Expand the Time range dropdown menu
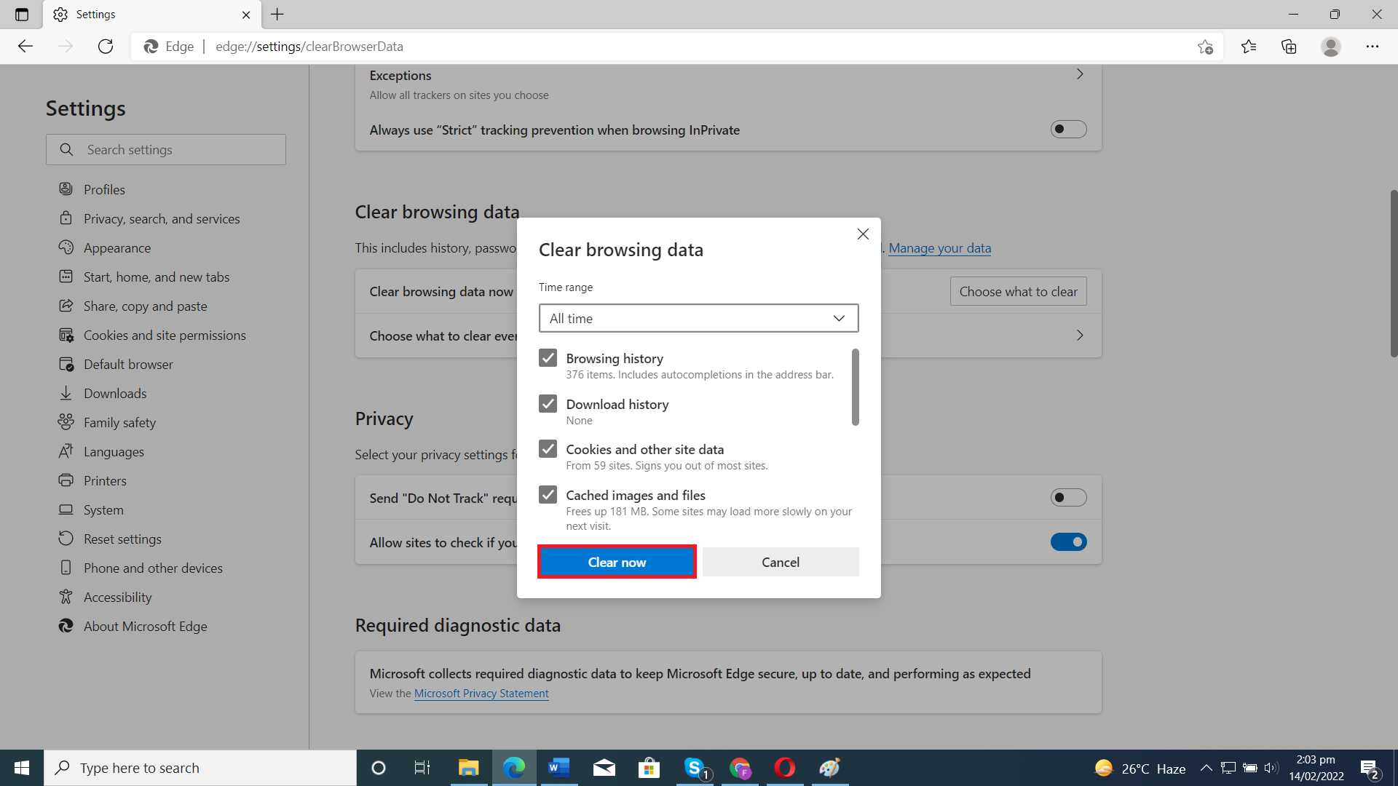The height and width of the screenshot is (786, 1398). 698,317
